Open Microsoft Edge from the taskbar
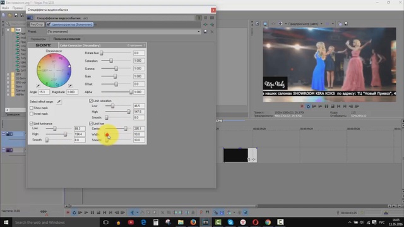 [143, 222]
